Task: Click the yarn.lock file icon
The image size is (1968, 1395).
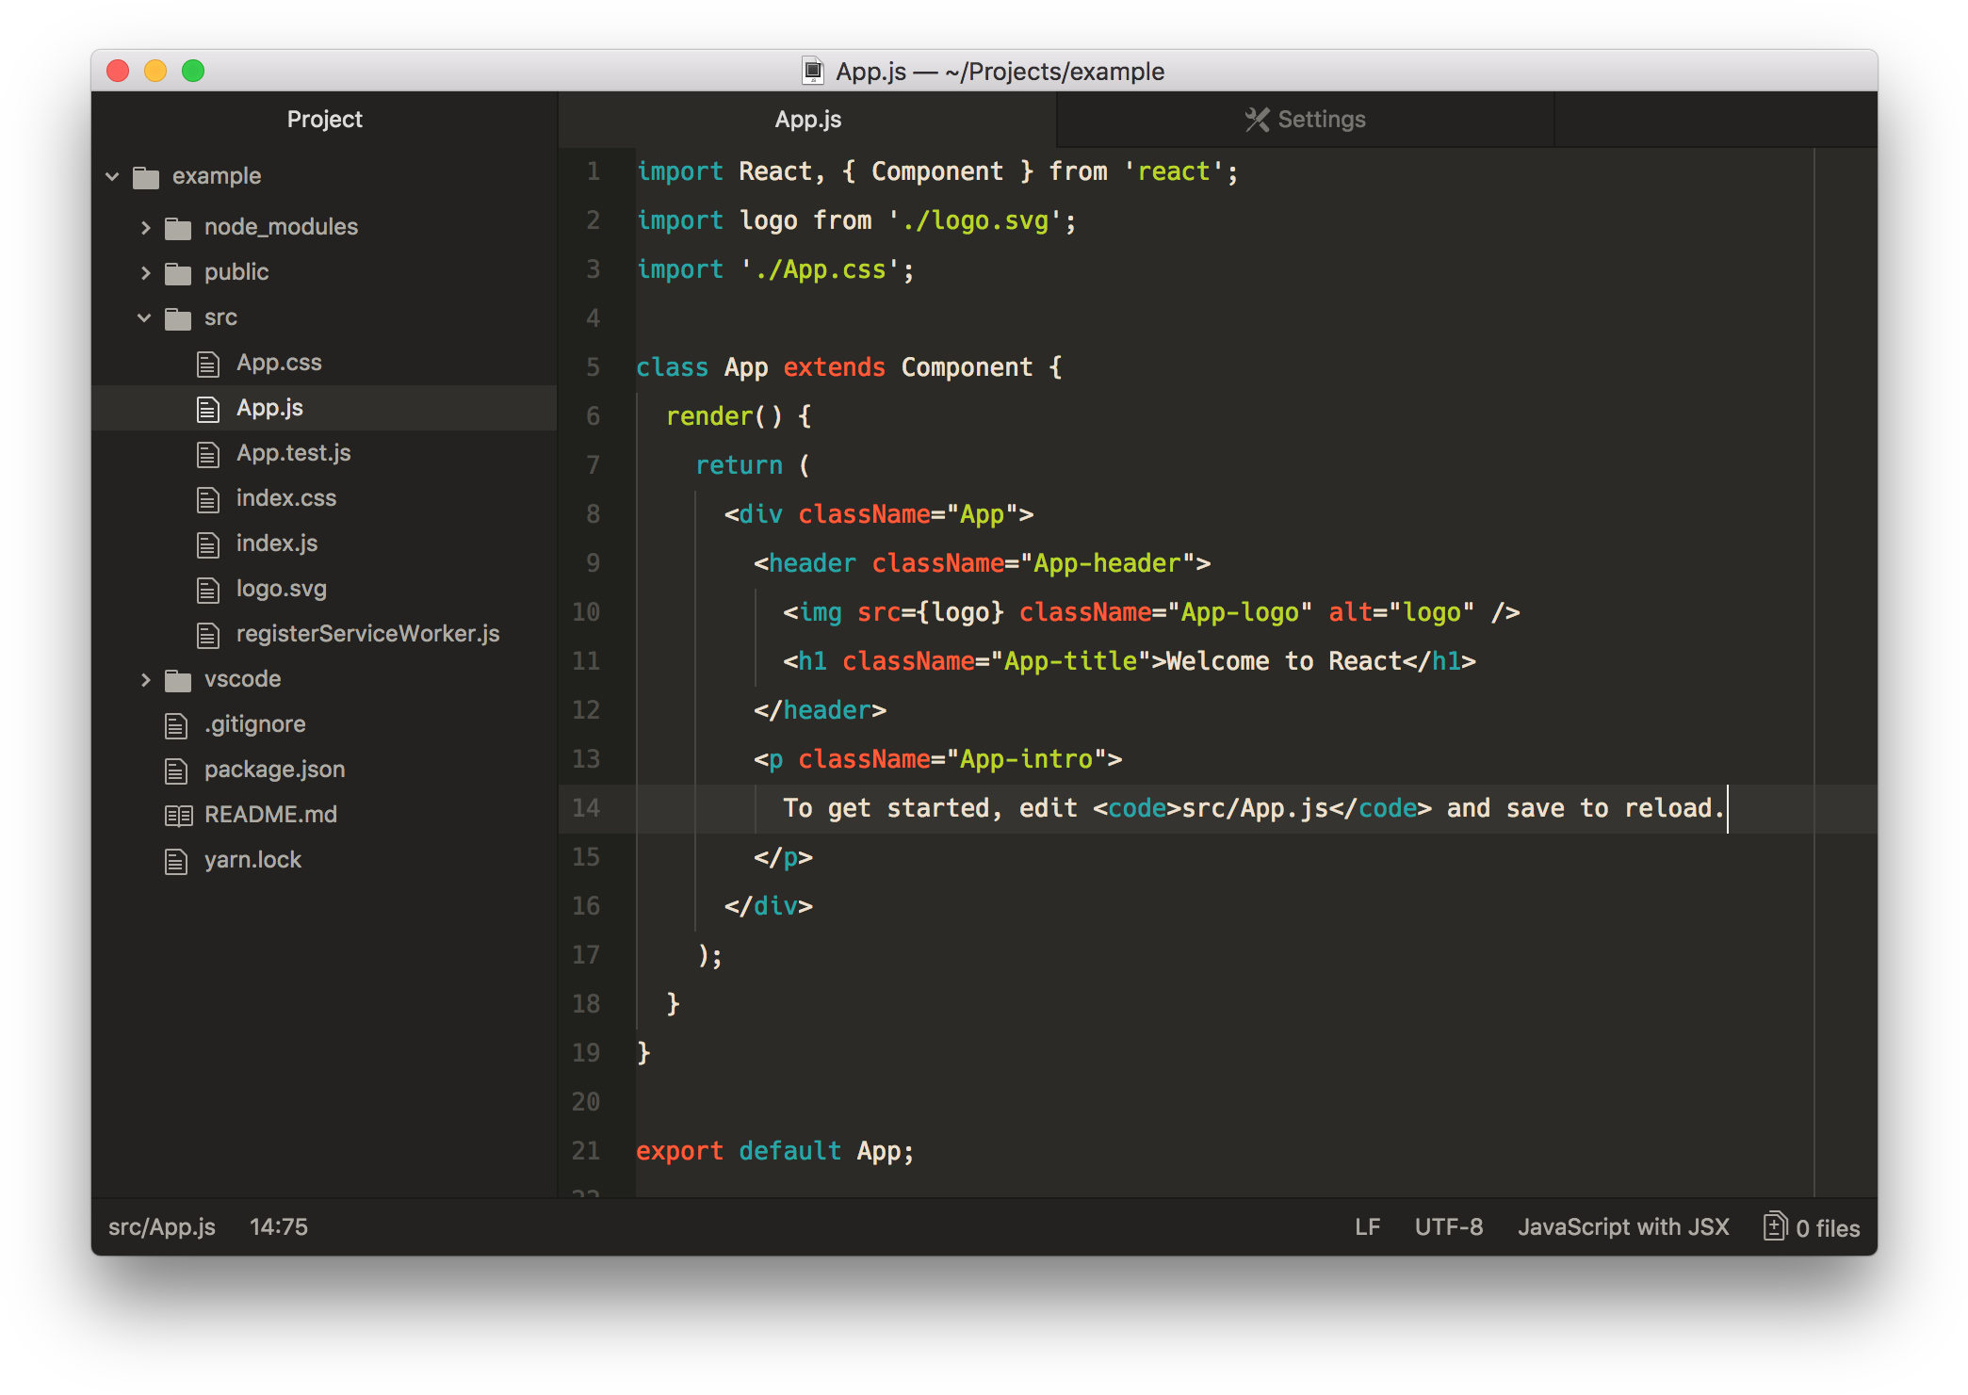Action: click(175, 859)
